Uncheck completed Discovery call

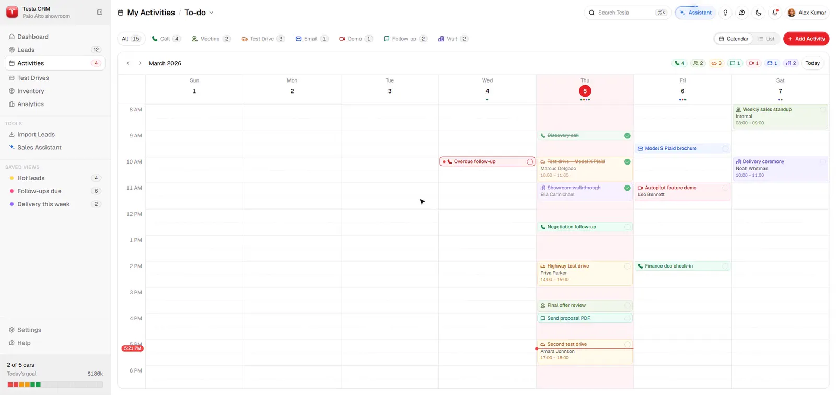pyautogui.click(x=628, y=136)
